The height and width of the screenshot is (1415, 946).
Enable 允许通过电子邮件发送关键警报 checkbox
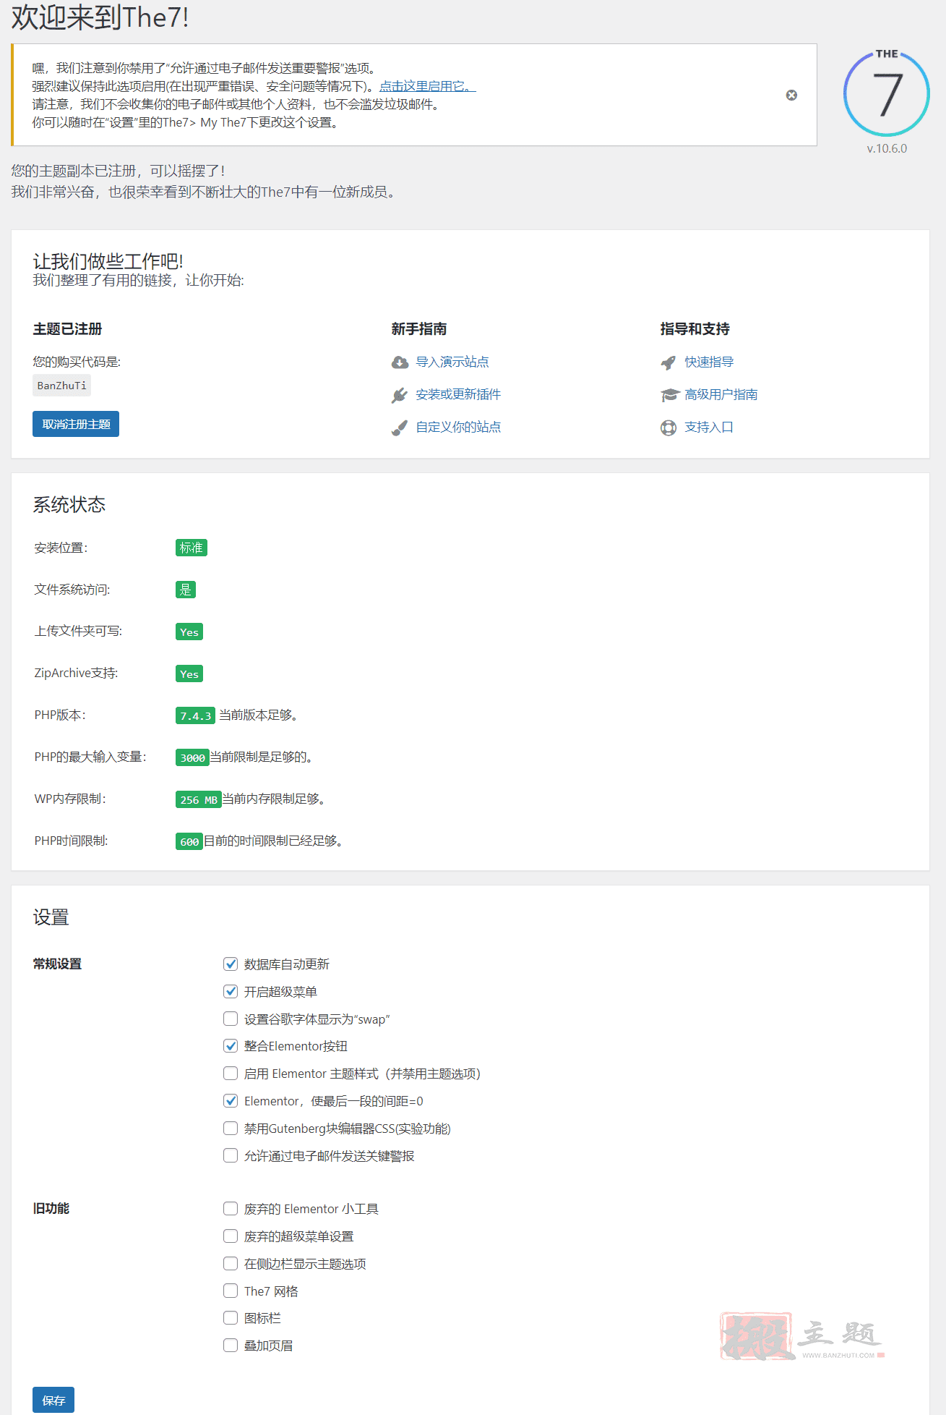[x=231, y=1155]
